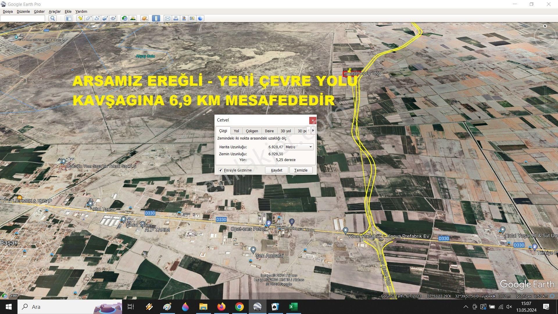
Task: Click the Wi-Fi network tray icon
Action: click(x=501, y=307)
